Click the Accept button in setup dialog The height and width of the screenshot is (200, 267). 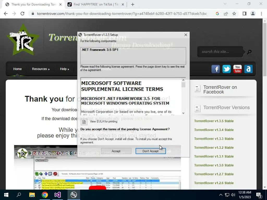[x=116, y=151]
